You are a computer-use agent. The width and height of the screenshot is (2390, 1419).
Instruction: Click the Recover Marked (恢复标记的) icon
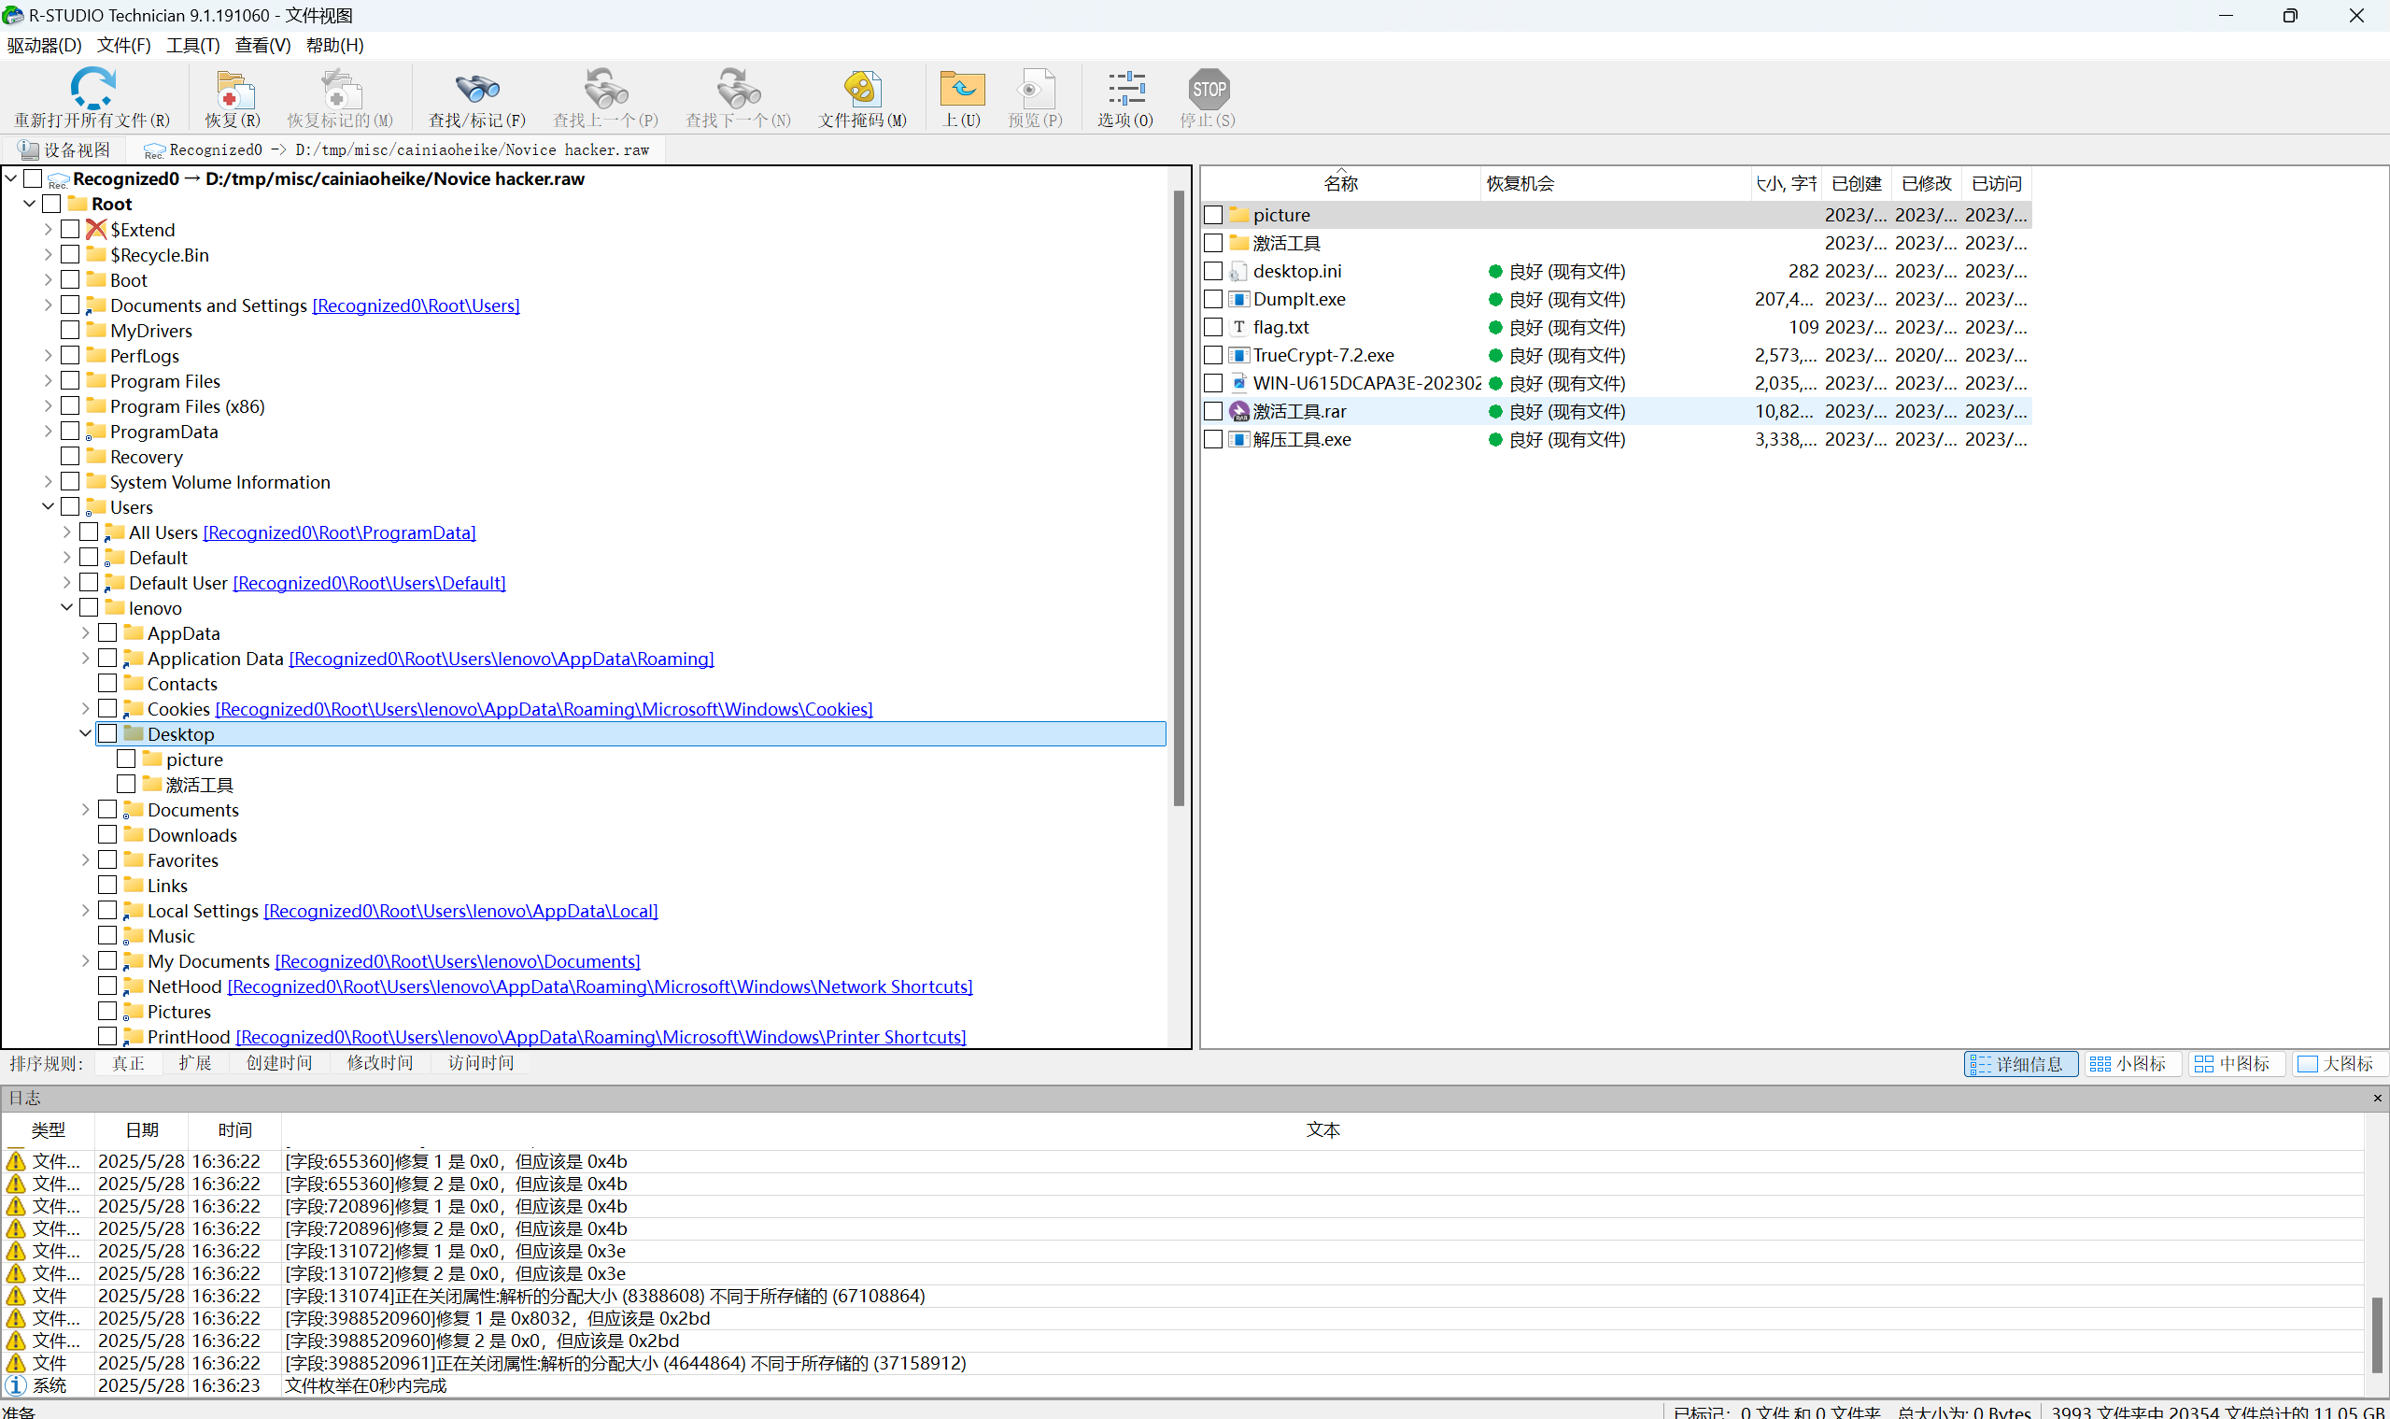click(x=339, y=89)
